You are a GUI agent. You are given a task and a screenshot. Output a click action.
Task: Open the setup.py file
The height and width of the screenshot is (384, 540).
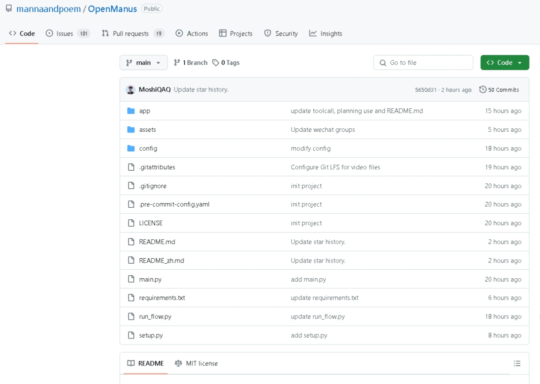(x=151, y=335)
